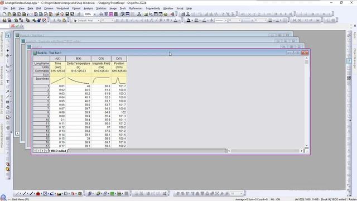This screenshot has height=201, width=357.
Task: Toggle Italic formatting button
Action: click(x=122, y=21)
